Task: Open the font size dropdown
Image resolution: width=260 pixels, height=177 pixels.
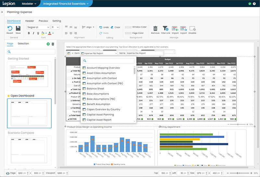Action: tap(55, 27)
